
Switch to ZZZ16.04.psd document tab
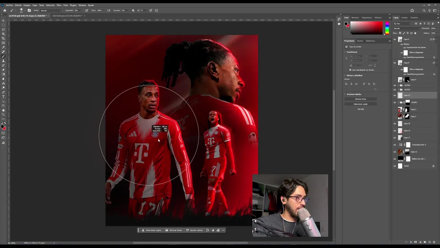tap(67, 16)
